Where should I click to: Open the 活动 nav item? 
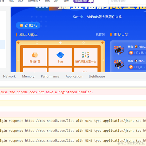point(21,1)
